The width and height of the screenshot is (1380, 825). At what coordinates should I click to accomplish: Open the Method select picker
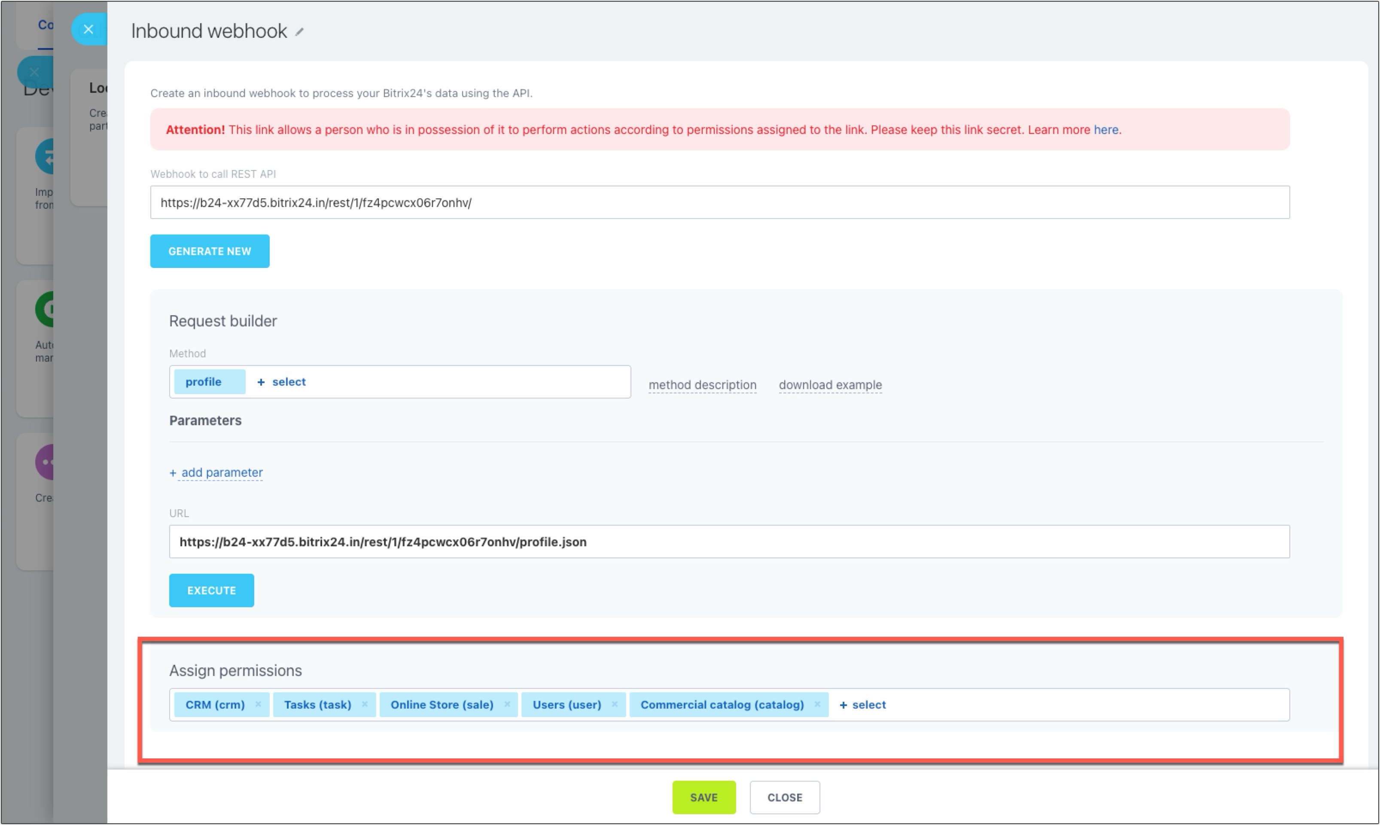tap(282, 382)
